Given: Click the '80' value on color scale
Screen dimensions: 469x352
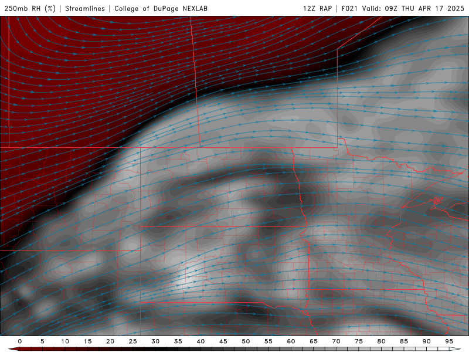Looking at the screenshot, I should [x=382, y=341].
